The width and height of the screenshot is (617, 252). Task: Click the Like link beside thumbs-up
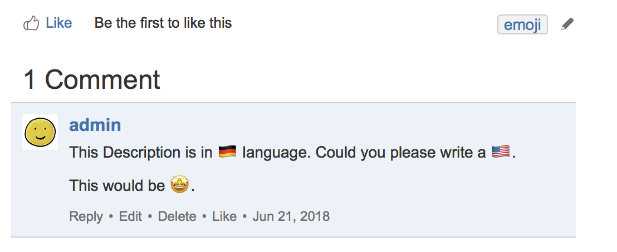click(x=58, y=23)
